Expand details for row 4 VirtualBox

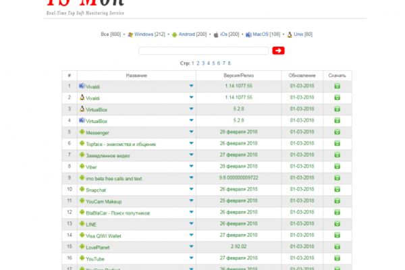point(191,120)
